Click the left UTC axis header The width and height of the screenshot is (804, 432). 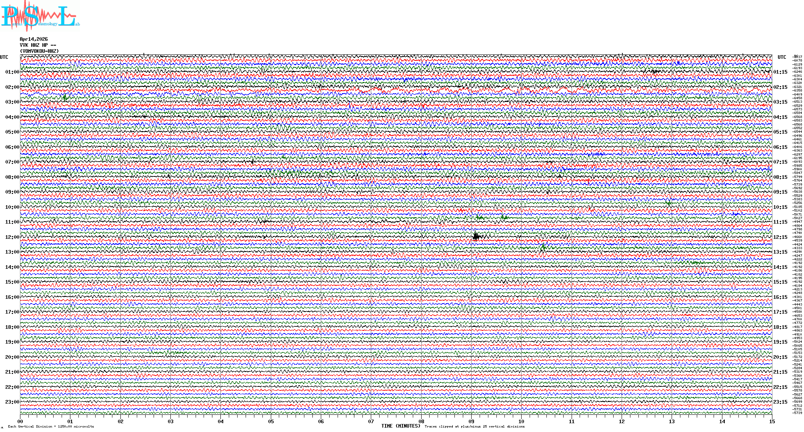tap(4, 57)
